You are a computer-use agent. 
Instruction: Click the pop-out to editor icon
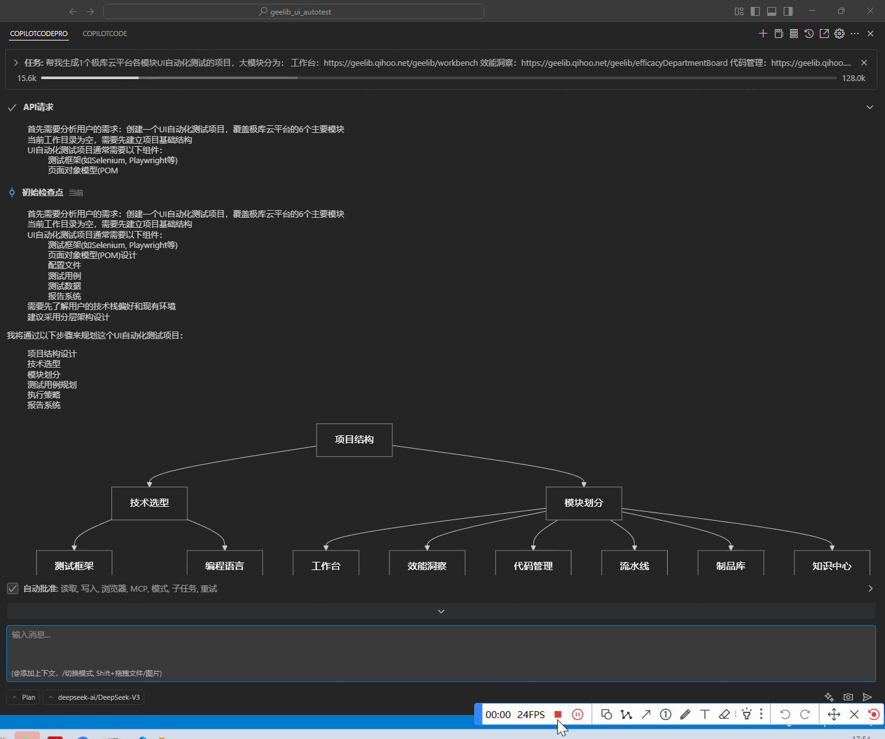pos(824,34)
